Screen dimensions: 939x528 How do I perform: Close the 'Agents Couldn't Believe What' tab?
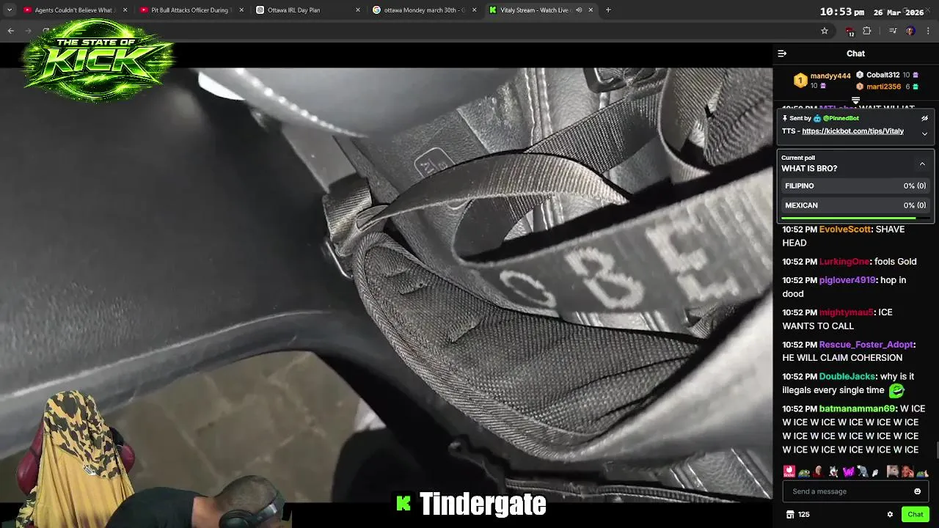pyautogui.click(x=125, y=10)
